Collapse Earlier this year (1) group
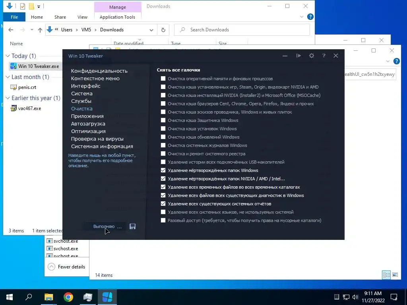407x305 pixels. [8, 98]
